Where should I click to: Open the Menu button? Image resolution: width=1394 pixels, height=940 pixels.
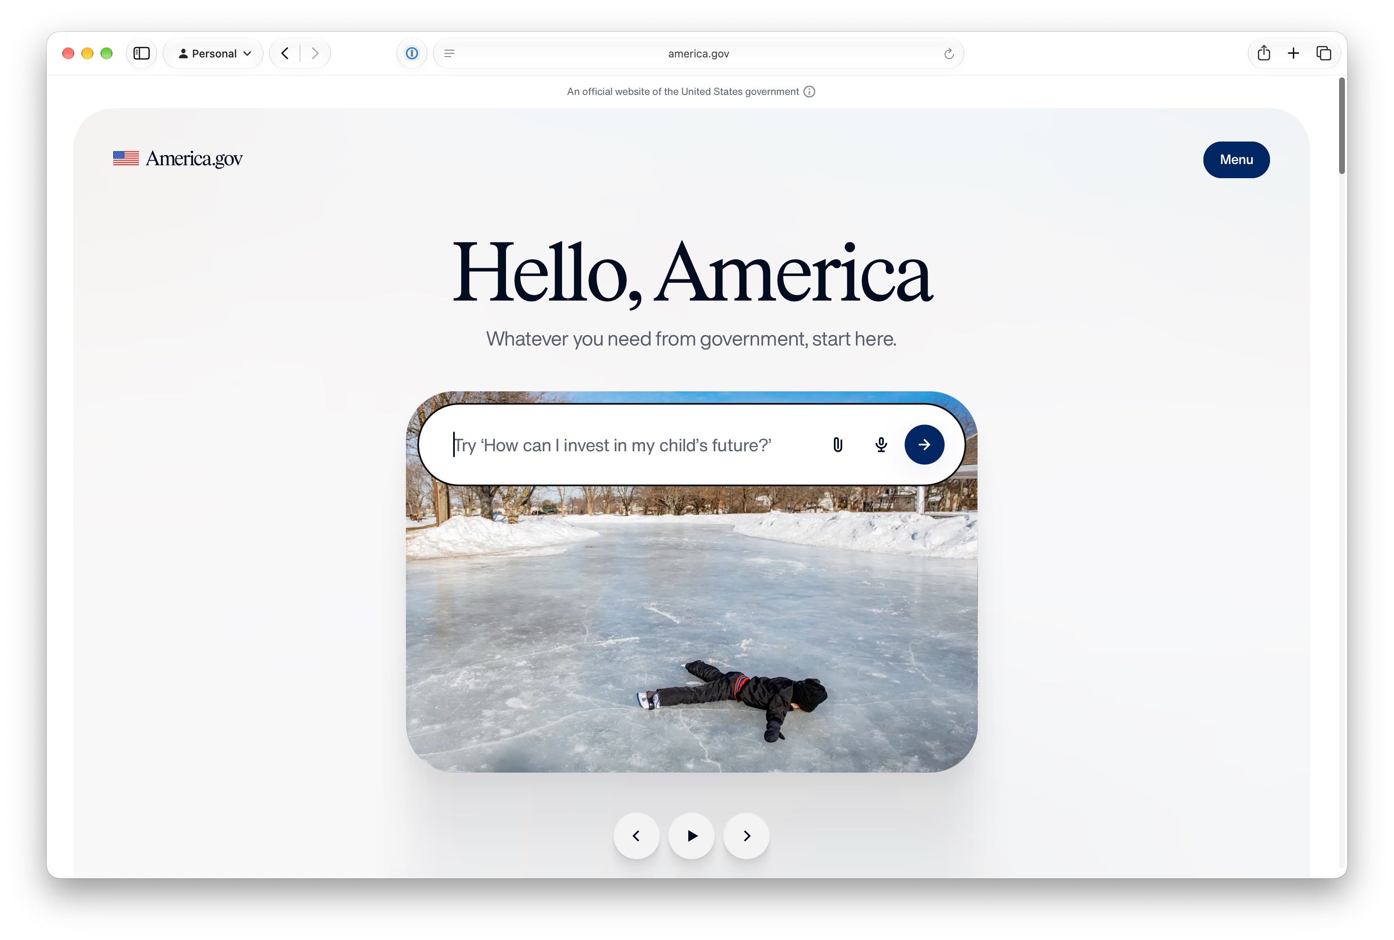click(1236, 159)
